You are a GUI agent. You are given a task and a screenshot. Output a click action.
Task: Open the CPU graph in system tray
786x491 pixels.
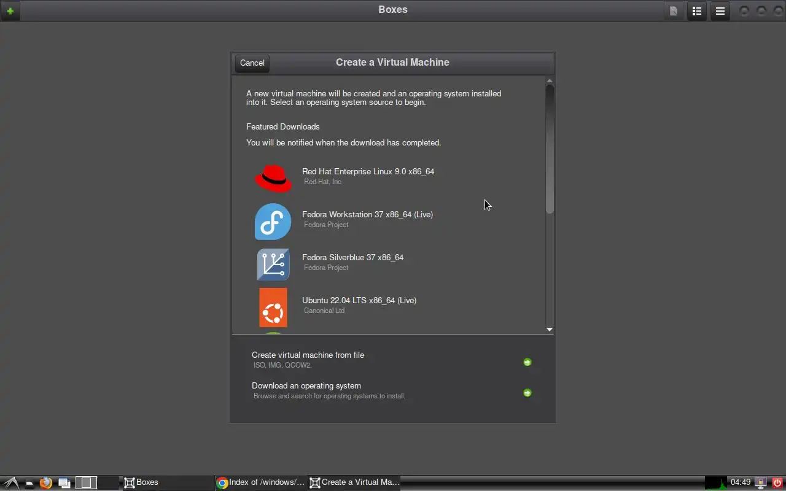pos(716,482)
